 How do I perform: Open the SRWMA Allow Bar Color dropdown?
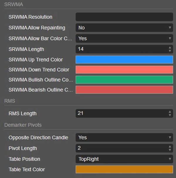tap(124, 38)
